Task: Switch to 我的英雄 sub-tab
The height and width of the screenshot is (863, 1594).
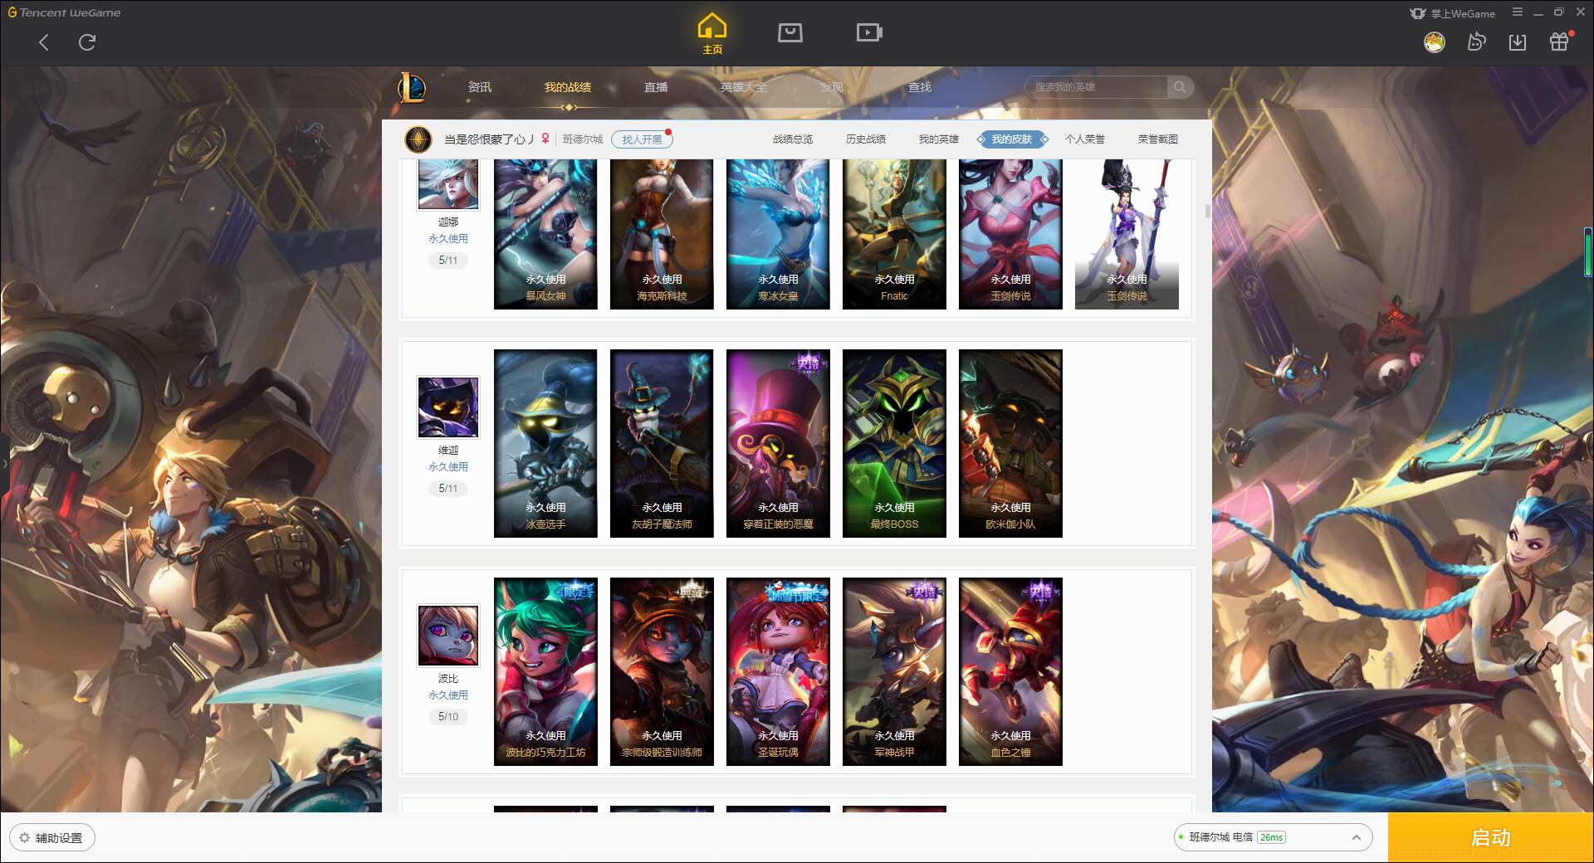Action: [x=939, y=139]
